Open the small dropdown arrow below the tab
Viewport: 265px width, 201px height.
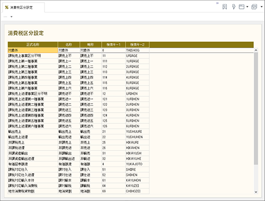tap(12, 16)
